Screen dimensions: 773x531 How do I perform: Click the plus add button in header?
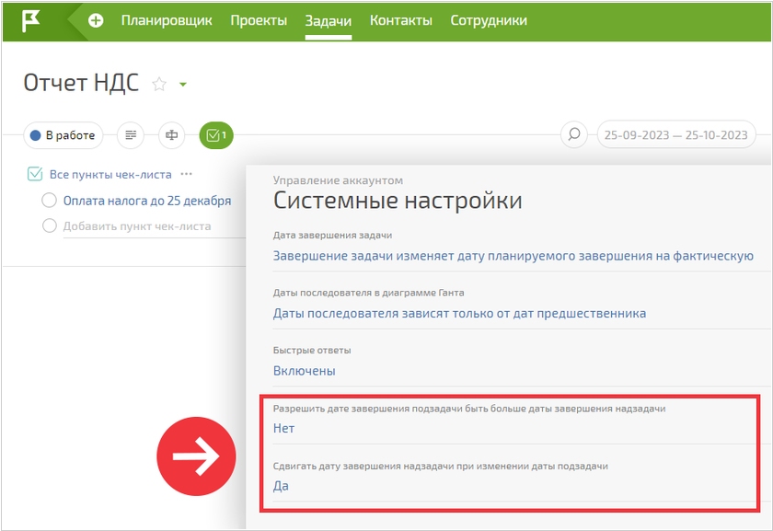pos(96,21)
